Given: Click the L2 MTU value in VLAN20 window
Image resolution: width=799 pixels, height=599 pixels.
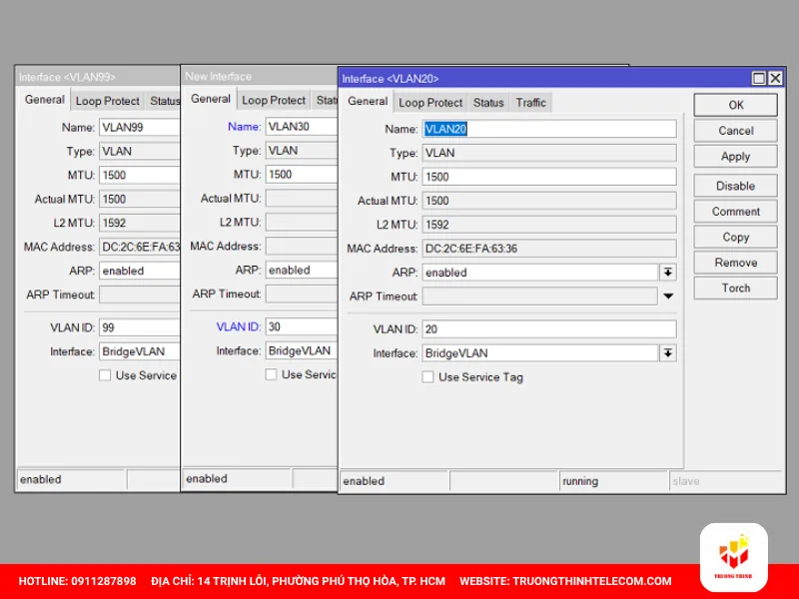Looking at the screenshot, I should (548, 225).
